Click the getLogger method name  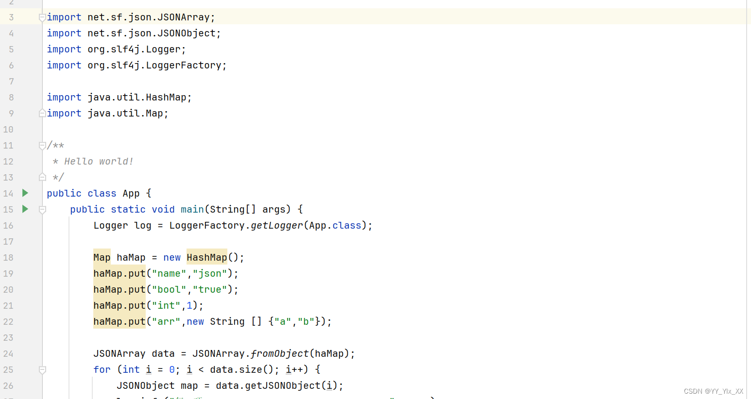click(x=276, y=225)
